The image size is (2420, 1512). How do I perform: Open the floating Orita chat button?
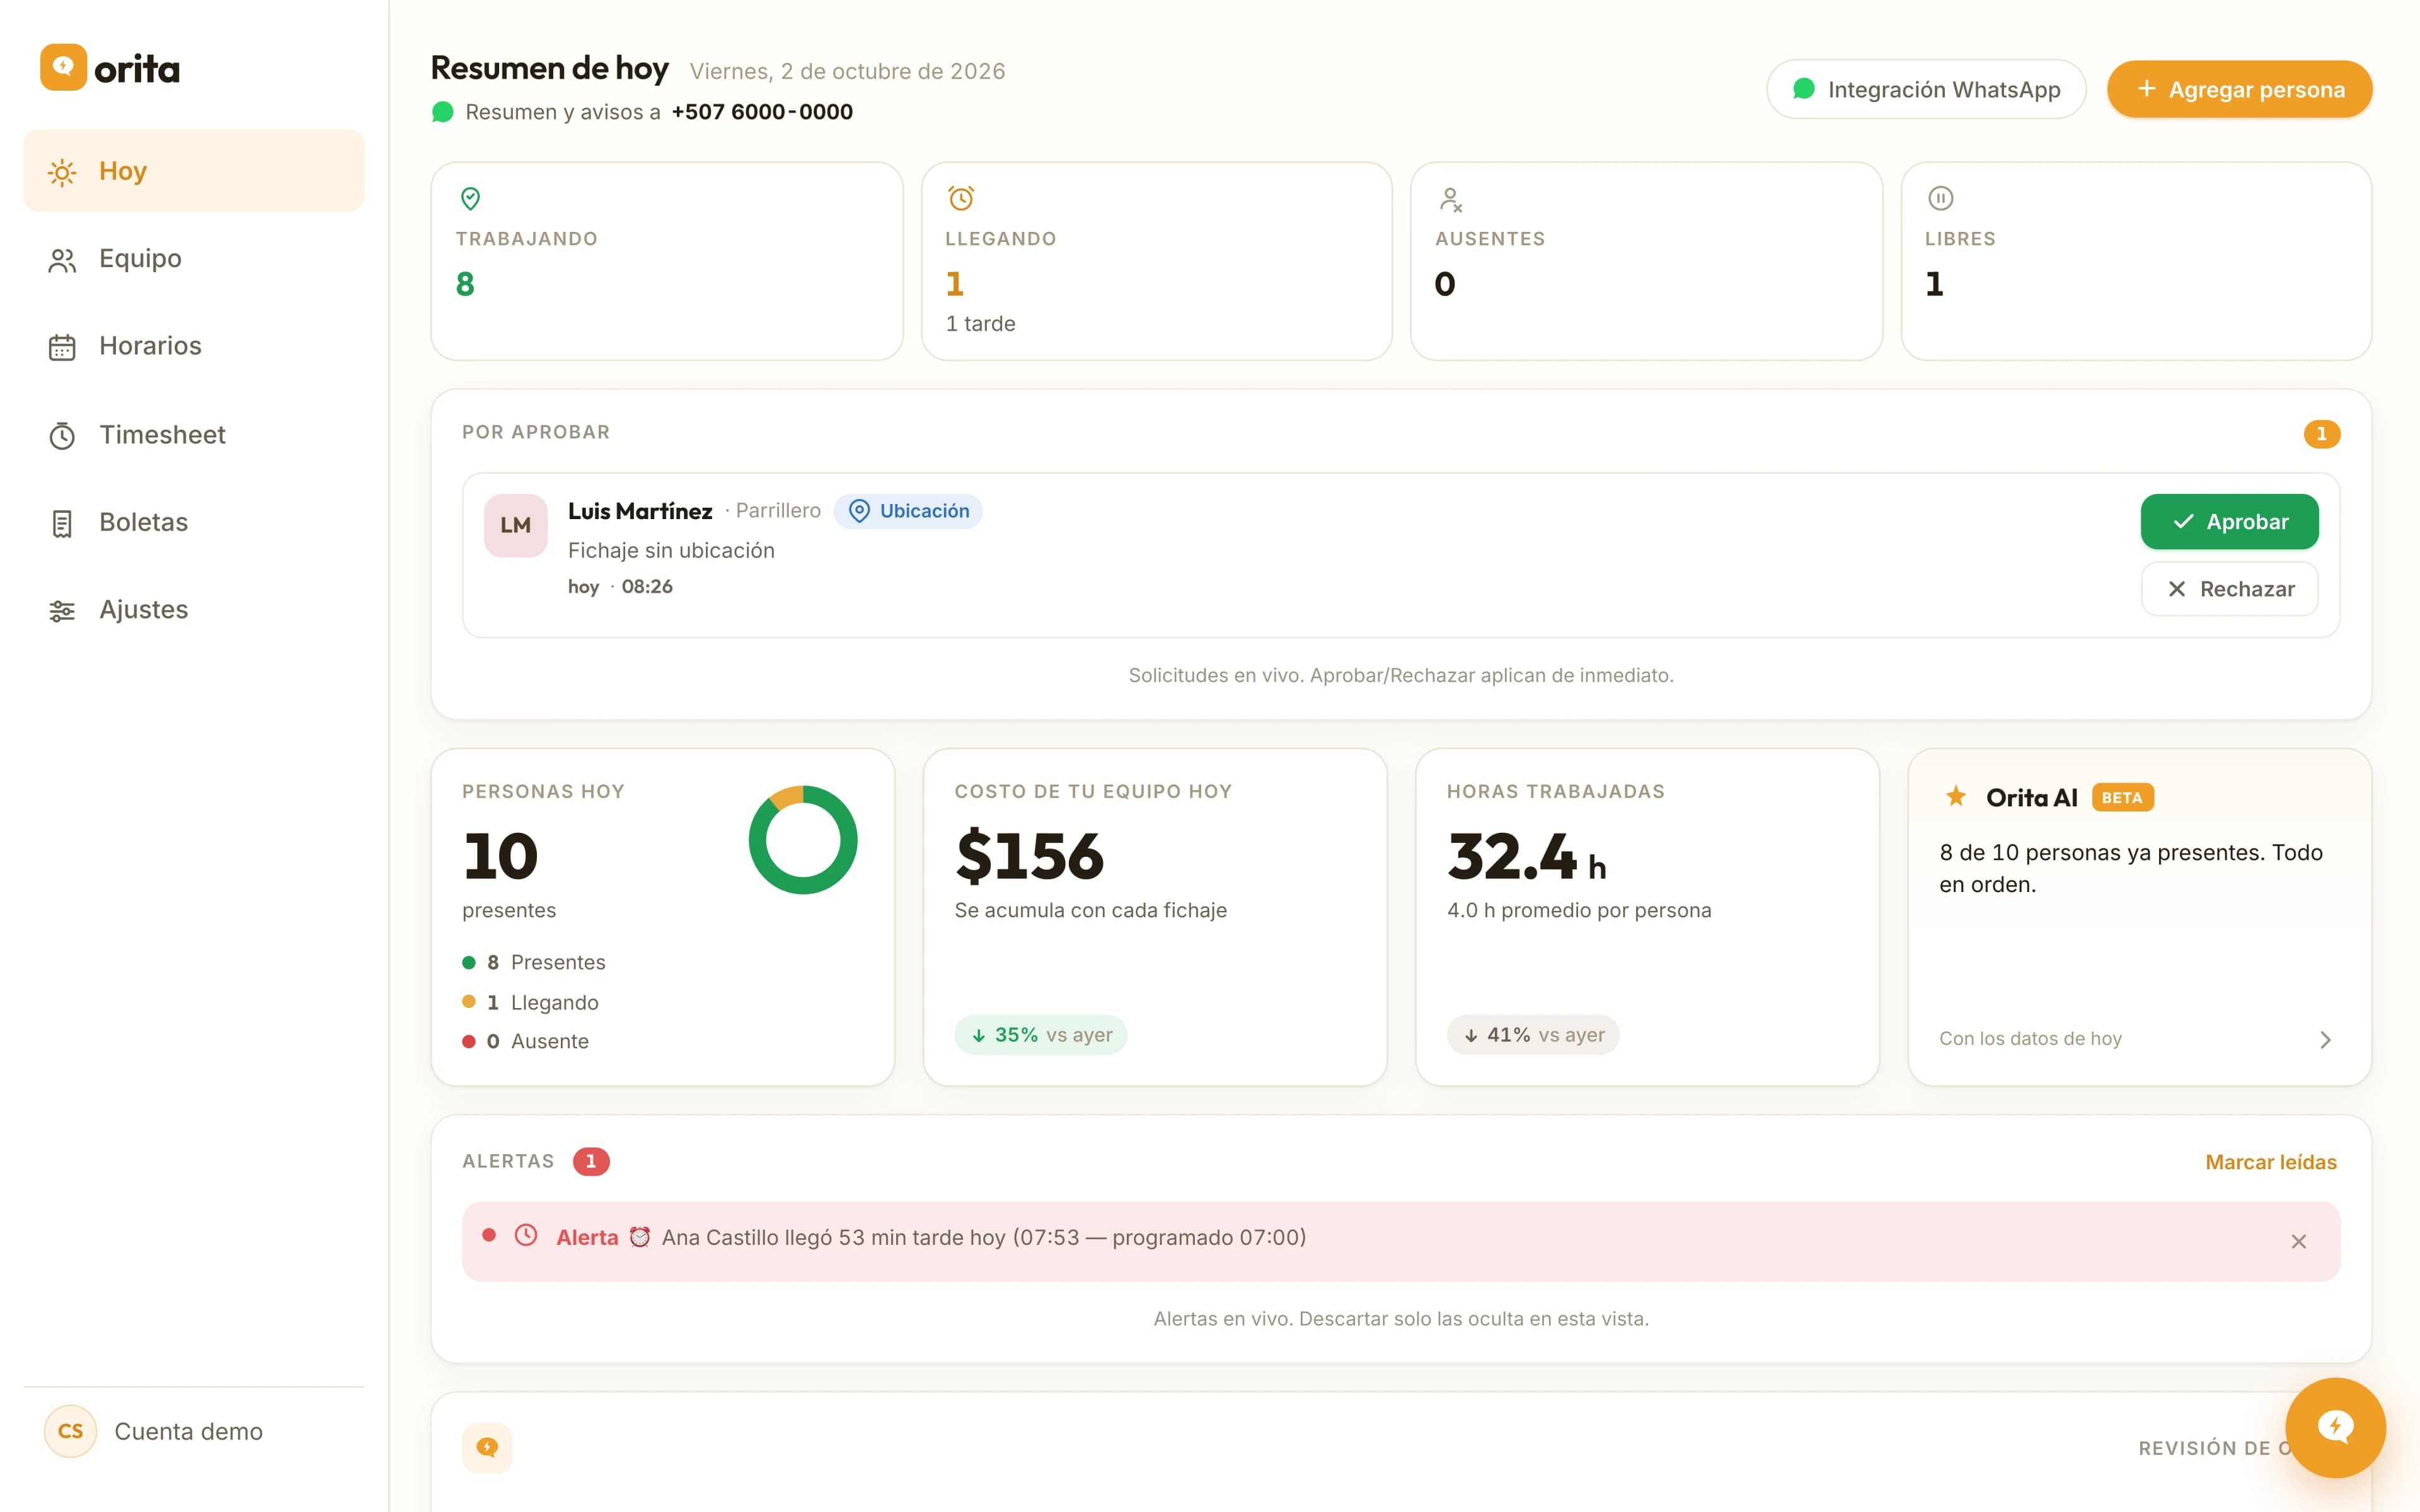(x=2335, y=1427)
